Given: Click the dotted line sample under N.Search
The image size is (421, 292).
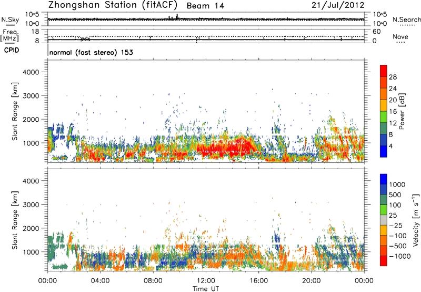Looking at the screenshot, I should coord(407,25).
